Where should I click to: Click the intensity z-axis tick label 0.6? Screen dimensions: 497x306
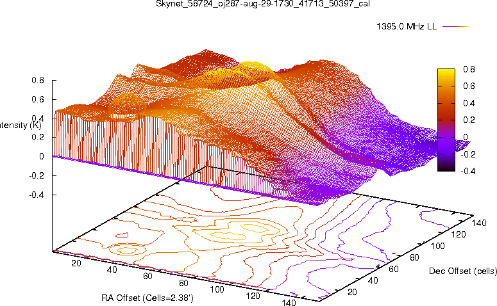tap(38, 99)
